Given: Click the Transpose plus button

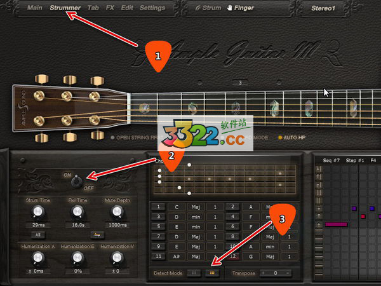Looking at the screenshot, I should pos(263,273).
